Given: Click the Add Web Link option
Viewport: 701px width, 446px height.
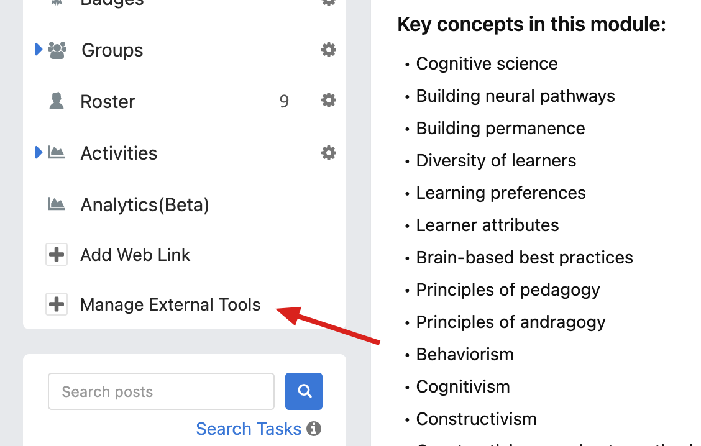Looking at the screenshot, I should pyautogui.click(x=135, y=255).
